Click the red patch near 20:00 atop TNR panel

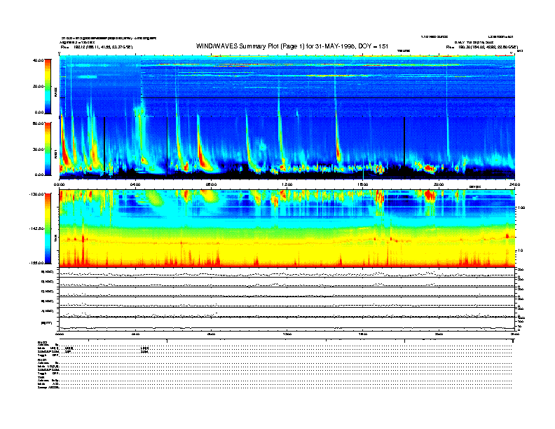pyautogui.click(x=430, y=196)
